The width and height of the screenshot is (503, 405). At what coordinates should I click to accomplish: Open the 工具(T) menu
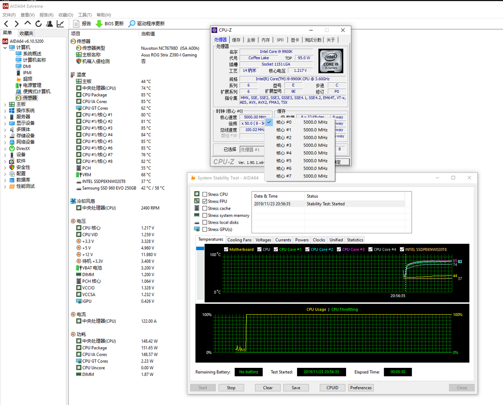point(85,15)
